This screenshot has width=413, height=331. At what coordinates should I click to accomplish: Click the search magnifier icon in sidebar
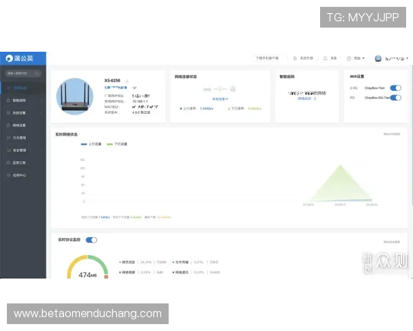[x=38, y=73]
